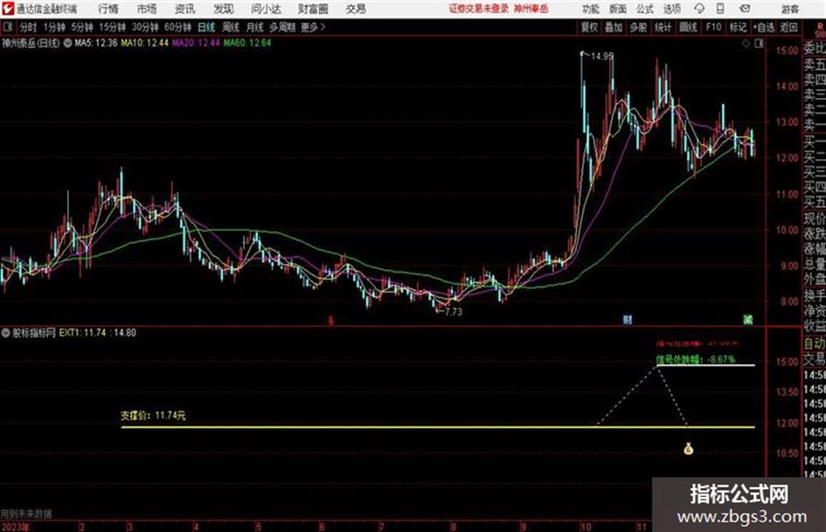Open dropdown circle beside 股标指标网 indicator

point(6,333)
